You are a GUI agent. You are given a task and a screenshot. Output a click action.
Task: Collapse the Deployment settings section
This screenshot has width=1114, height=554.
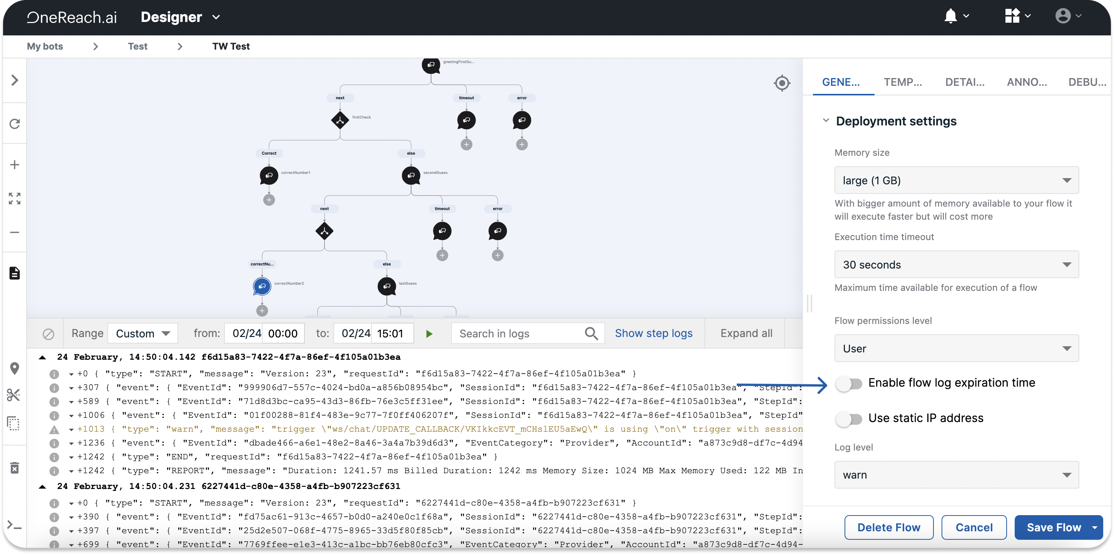click(826, 120)
